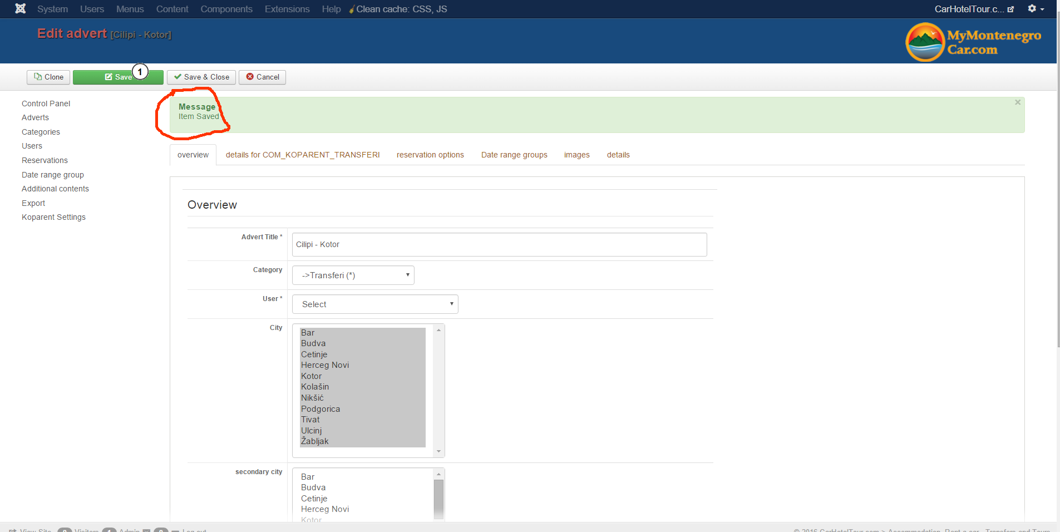Click the Clean cache broom icon
The height and width of the screenshot is (532, 1060).
pyautogui.click(x=352, y=9)
